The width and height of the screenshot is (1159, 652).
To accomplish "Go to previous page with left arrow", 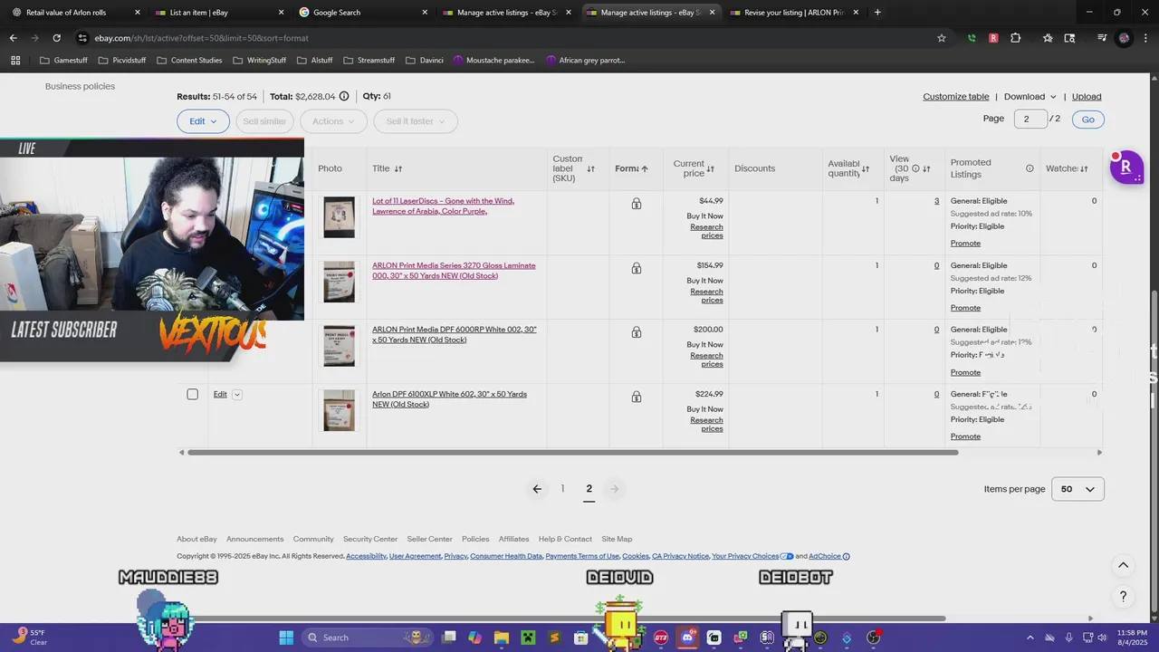I will [x=537, y=489].
